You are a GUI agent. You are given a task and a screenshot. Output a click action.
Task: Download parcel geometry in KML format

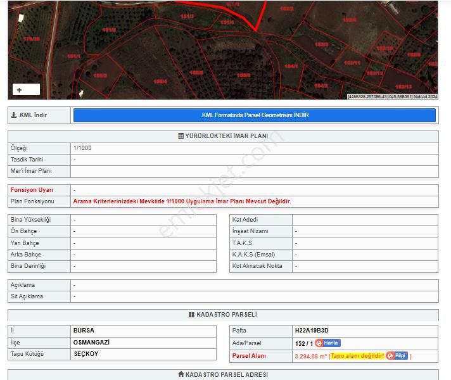pos(255,115)
